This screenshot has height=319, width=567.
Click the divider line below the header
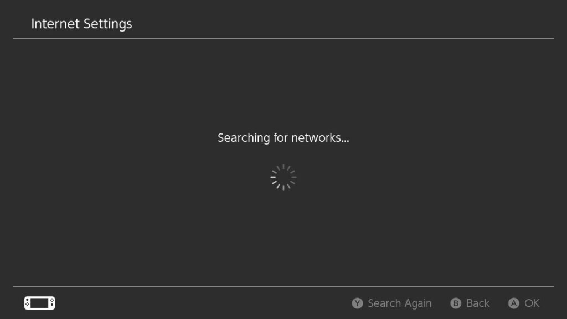(x=283, y=39)
